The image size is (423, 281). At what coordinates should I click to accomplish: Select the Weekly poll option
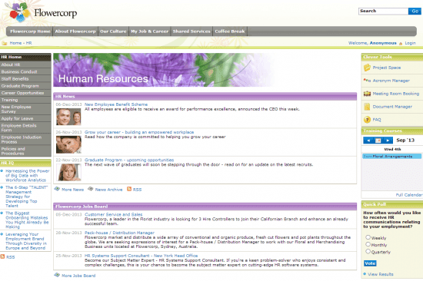(368, 237)
